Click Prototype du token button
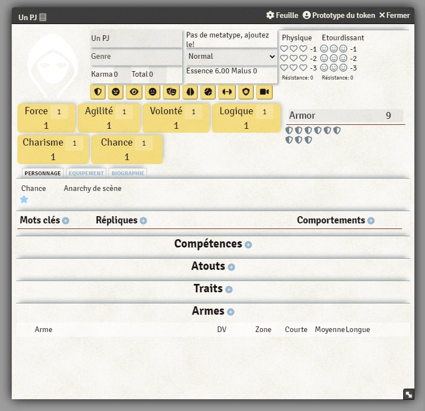 pos(338,15)
